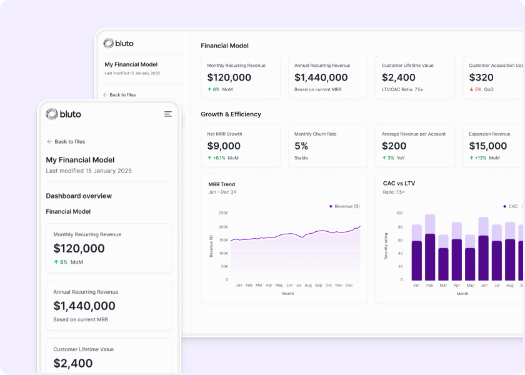Click green up arrow on Net MRR Growth
The height and width of the screenshot is (375, 525).
(x=209, y=158)
